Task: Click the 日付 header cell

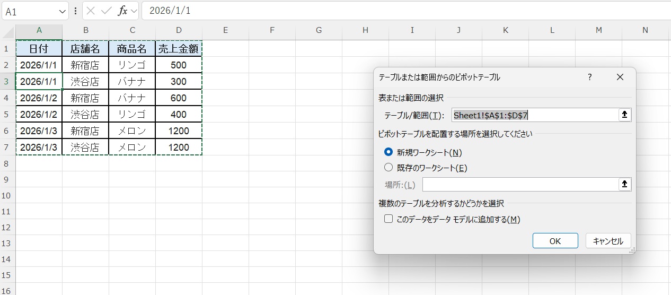Action: pyautogui.click(x=39, y=49)
